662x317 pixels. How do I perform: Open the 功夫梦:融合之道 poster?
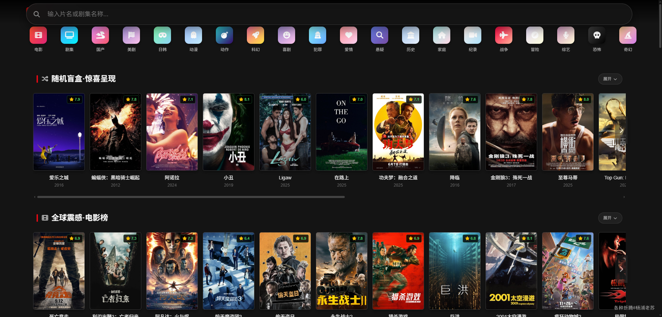tap(398, 132)
